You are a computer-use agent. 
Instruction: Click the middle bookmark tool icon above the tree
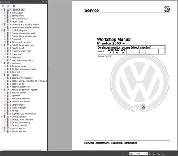tap(8, 6)
